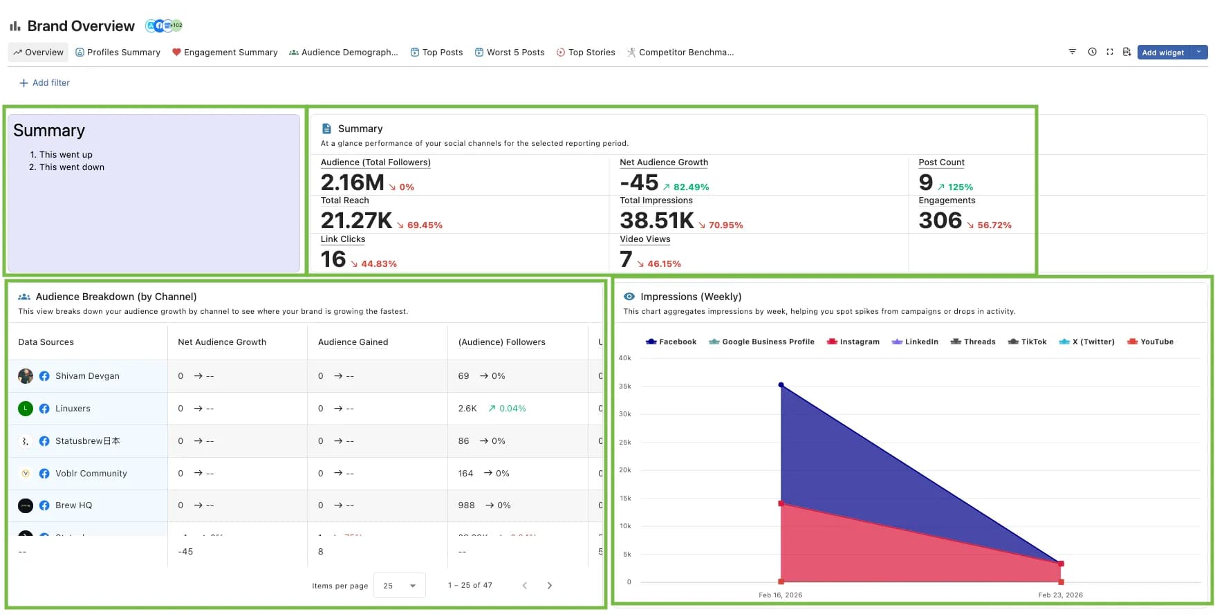Toggle YouTube series in chart legend
The width and height of the screenshot is (1215, 614).
coord(1150,342)
